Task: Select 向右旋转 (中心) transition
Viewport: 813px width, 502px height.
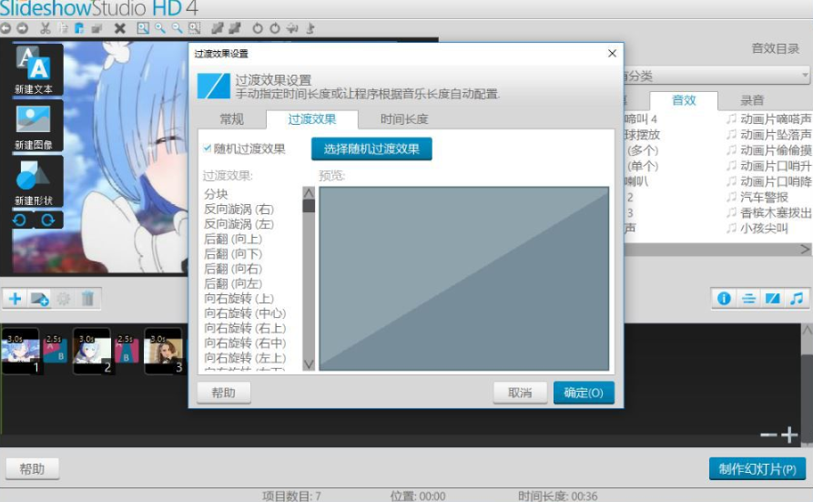Action: 245,313
